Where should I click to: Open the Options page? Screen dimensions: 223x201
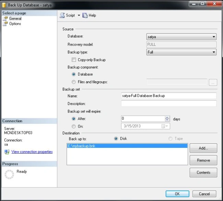[15, 24]
